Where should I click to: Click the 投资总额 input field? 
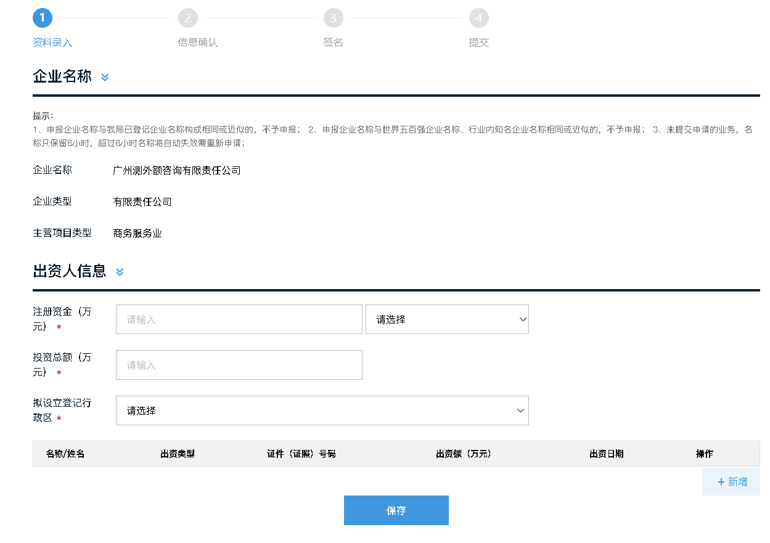coord(239,364)
